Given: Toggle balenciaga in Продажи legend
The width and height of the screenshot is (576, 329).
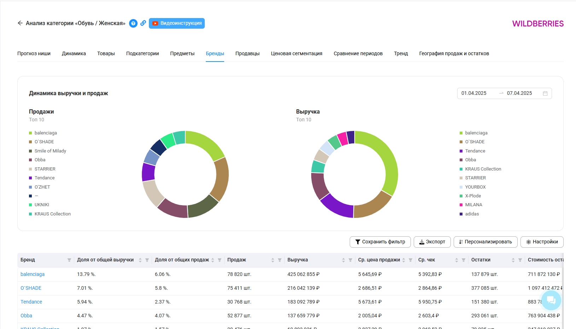Looking at the screenshot, I should 43,133.
